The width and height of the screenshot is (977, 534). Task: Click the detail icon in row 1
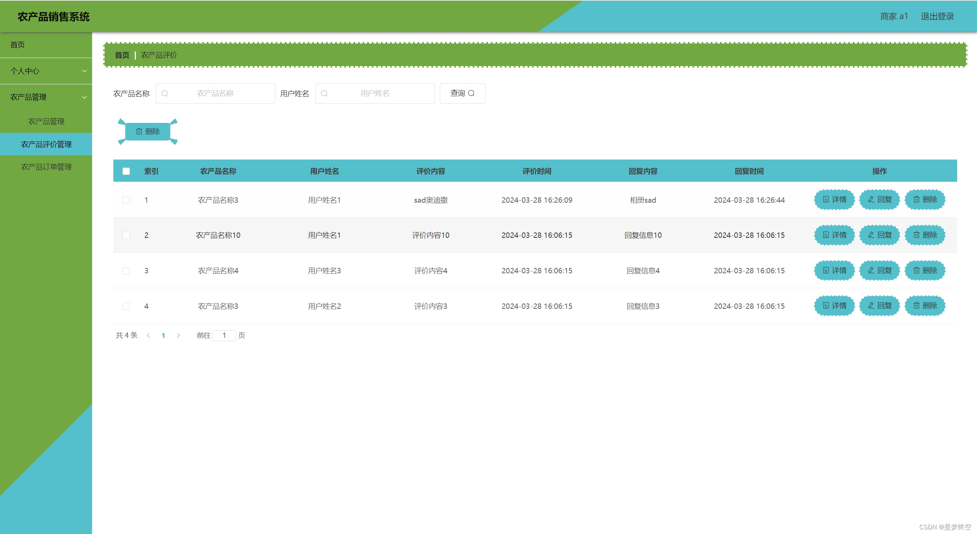coord(826,199)
